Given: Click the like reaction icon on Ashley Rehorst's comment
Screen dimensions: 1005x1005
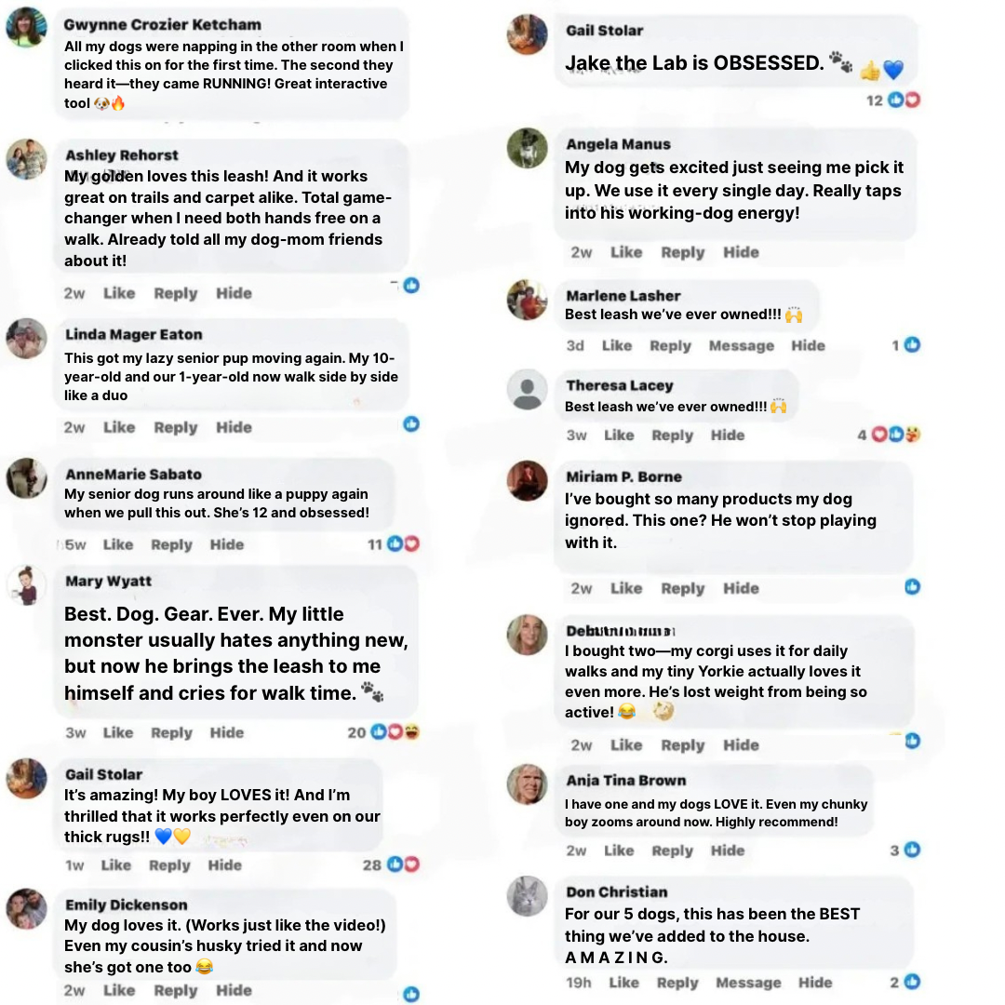Looking at the screenshot, I should [411, 286].
